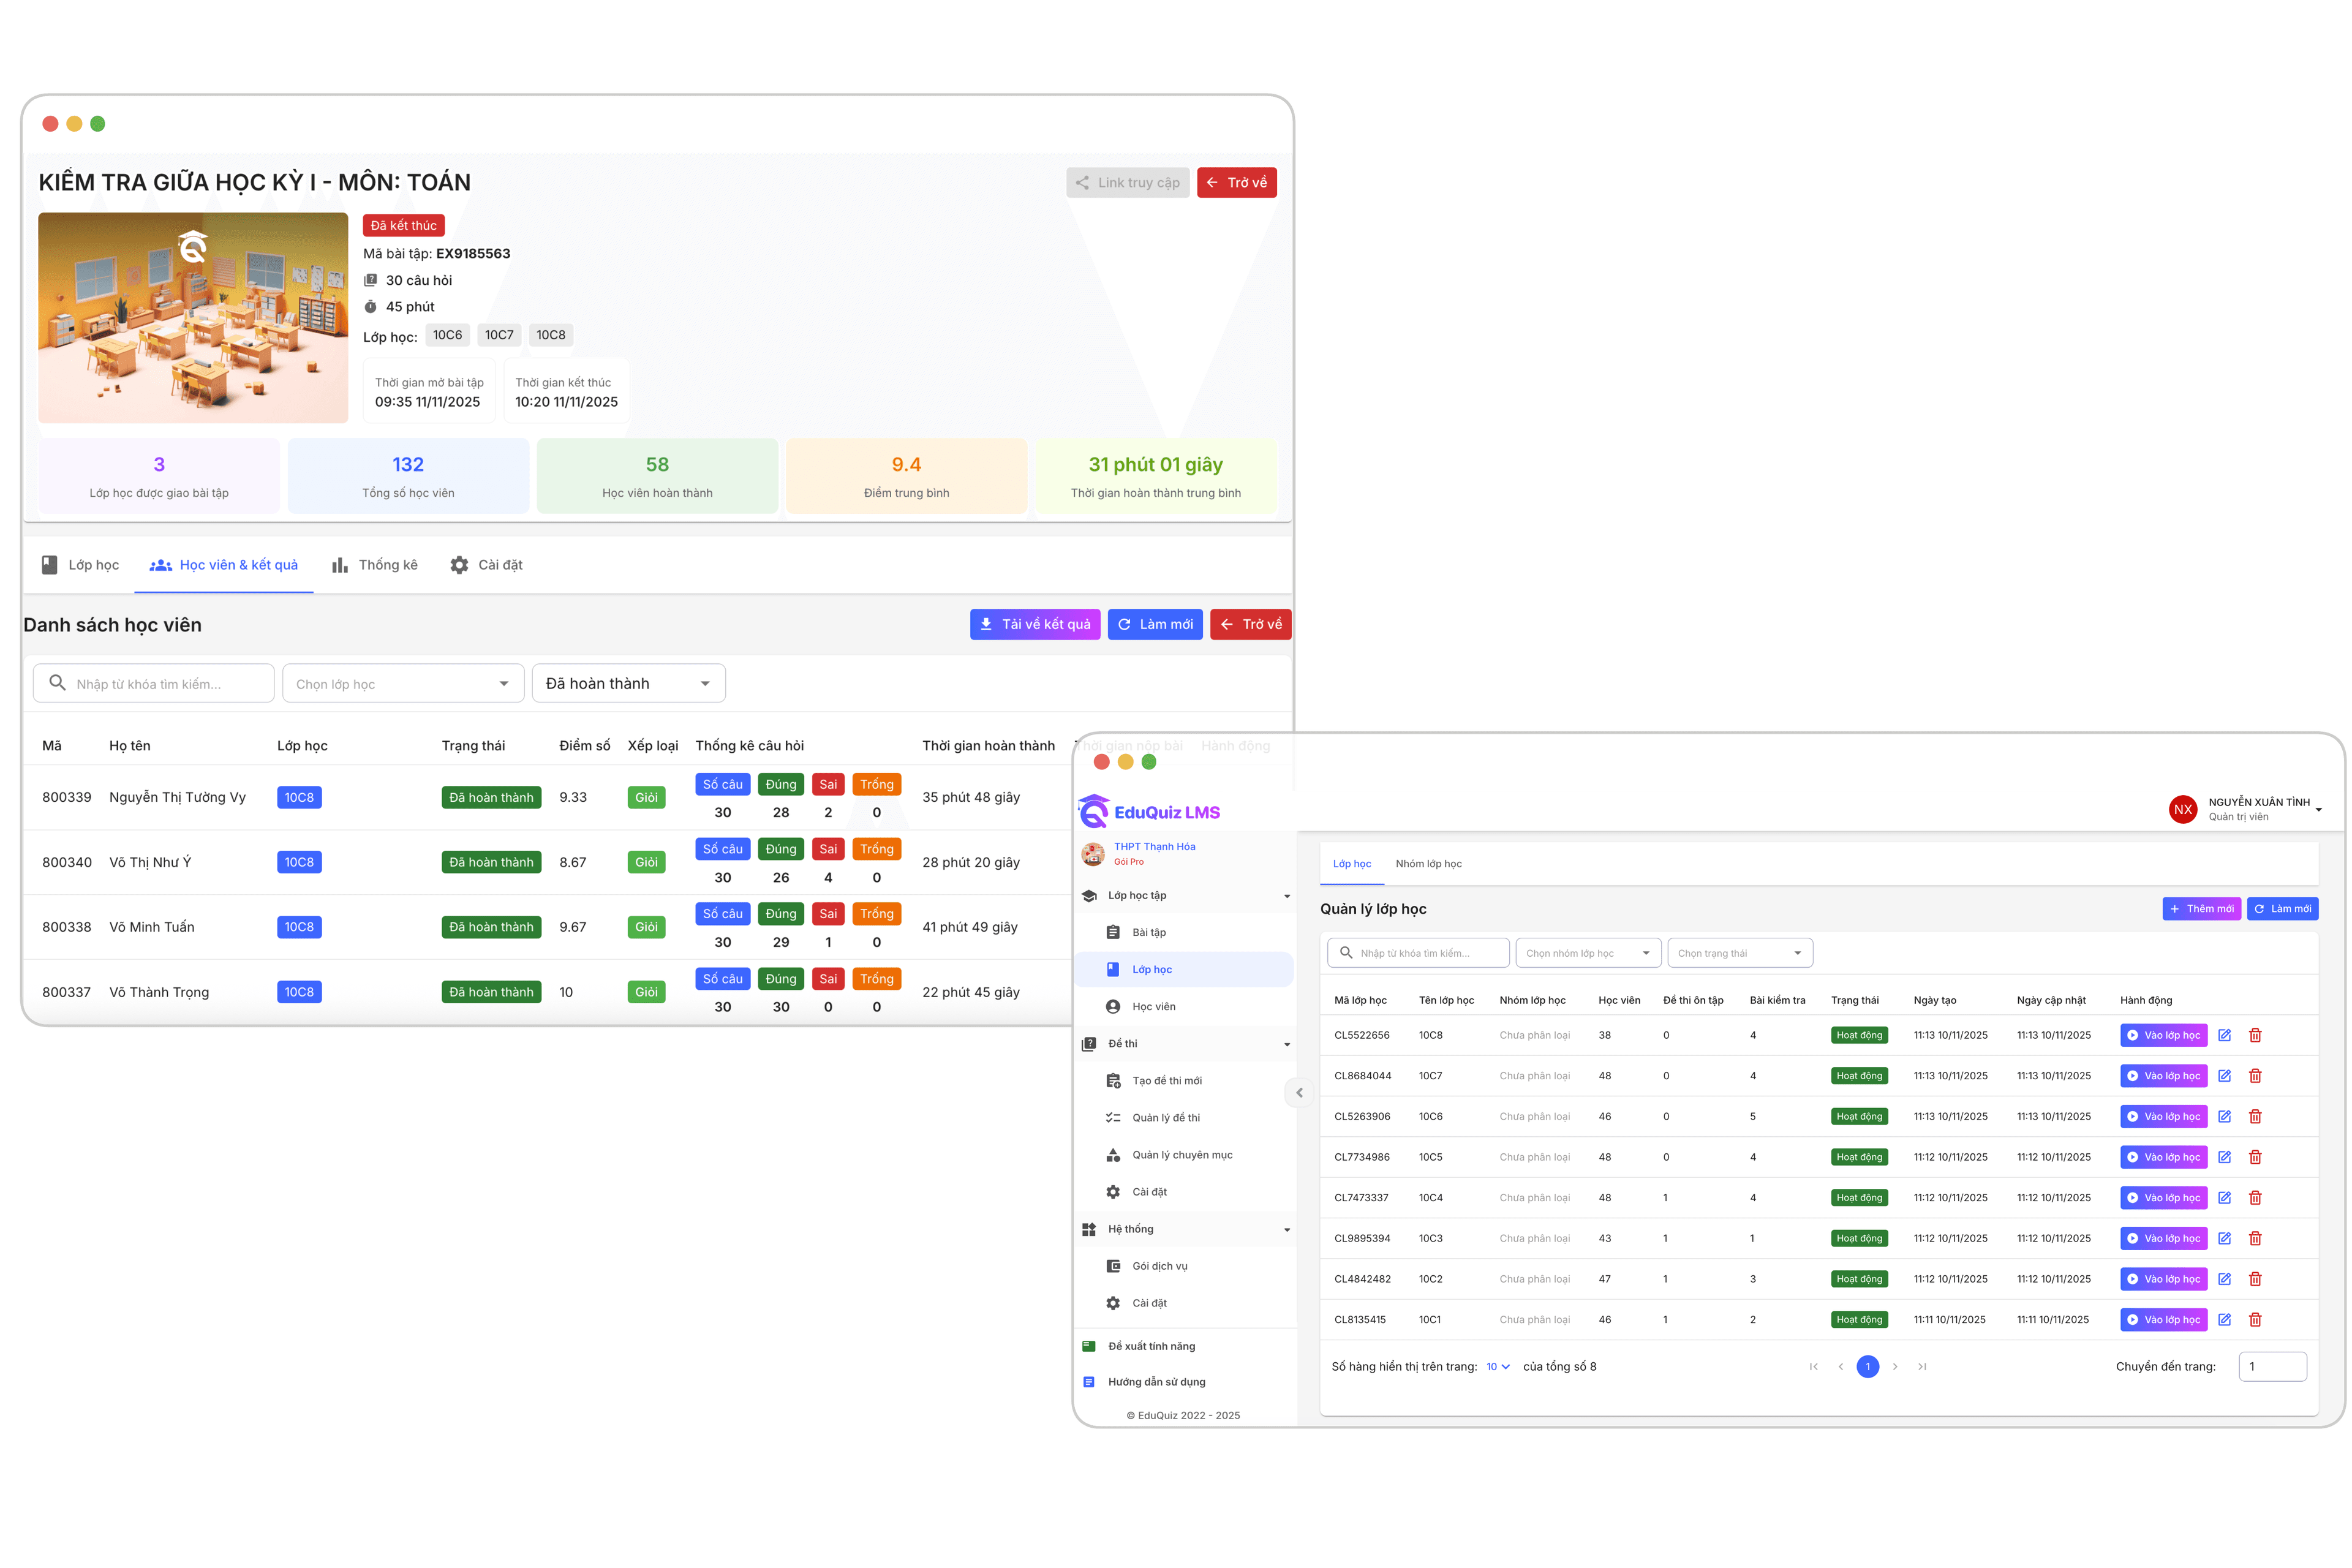Open Học viên sidebar item
This screenshot has height=1568, width=2352.
(1153, 1007)
